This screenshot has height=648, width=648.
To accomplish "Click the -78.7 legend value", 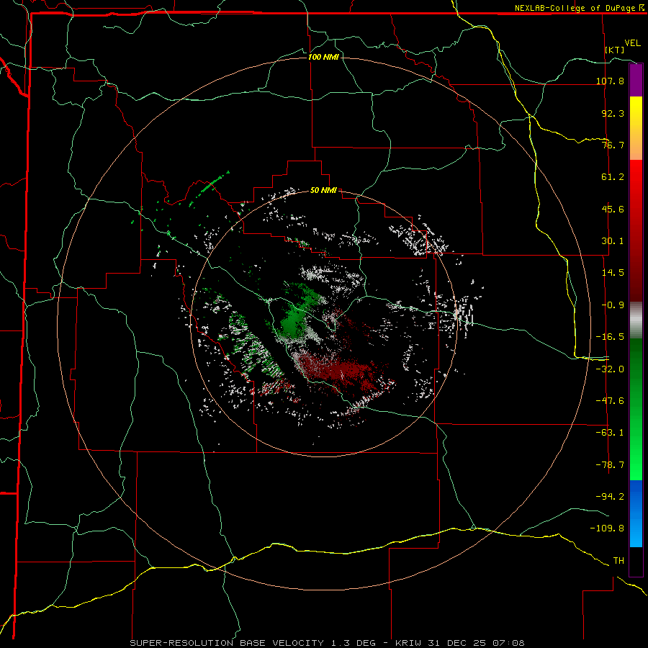I will click(610, 465).
